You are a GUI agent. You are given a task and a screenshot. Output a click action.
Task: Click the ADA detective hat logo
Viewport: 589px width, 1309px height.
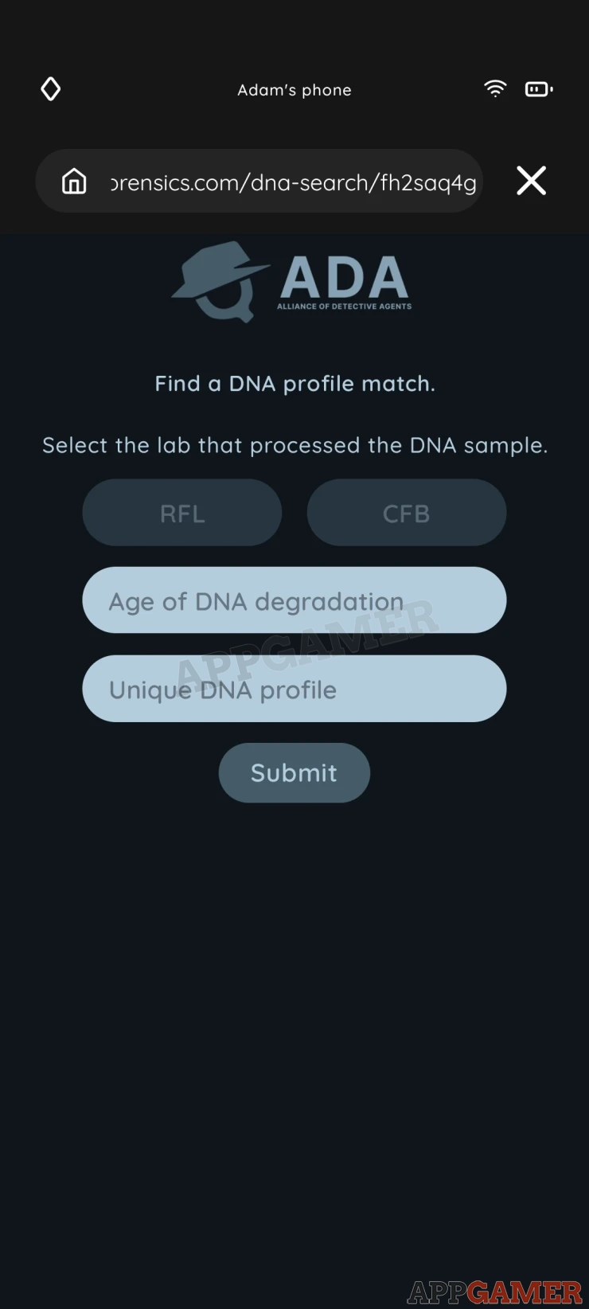pos(220,281)
